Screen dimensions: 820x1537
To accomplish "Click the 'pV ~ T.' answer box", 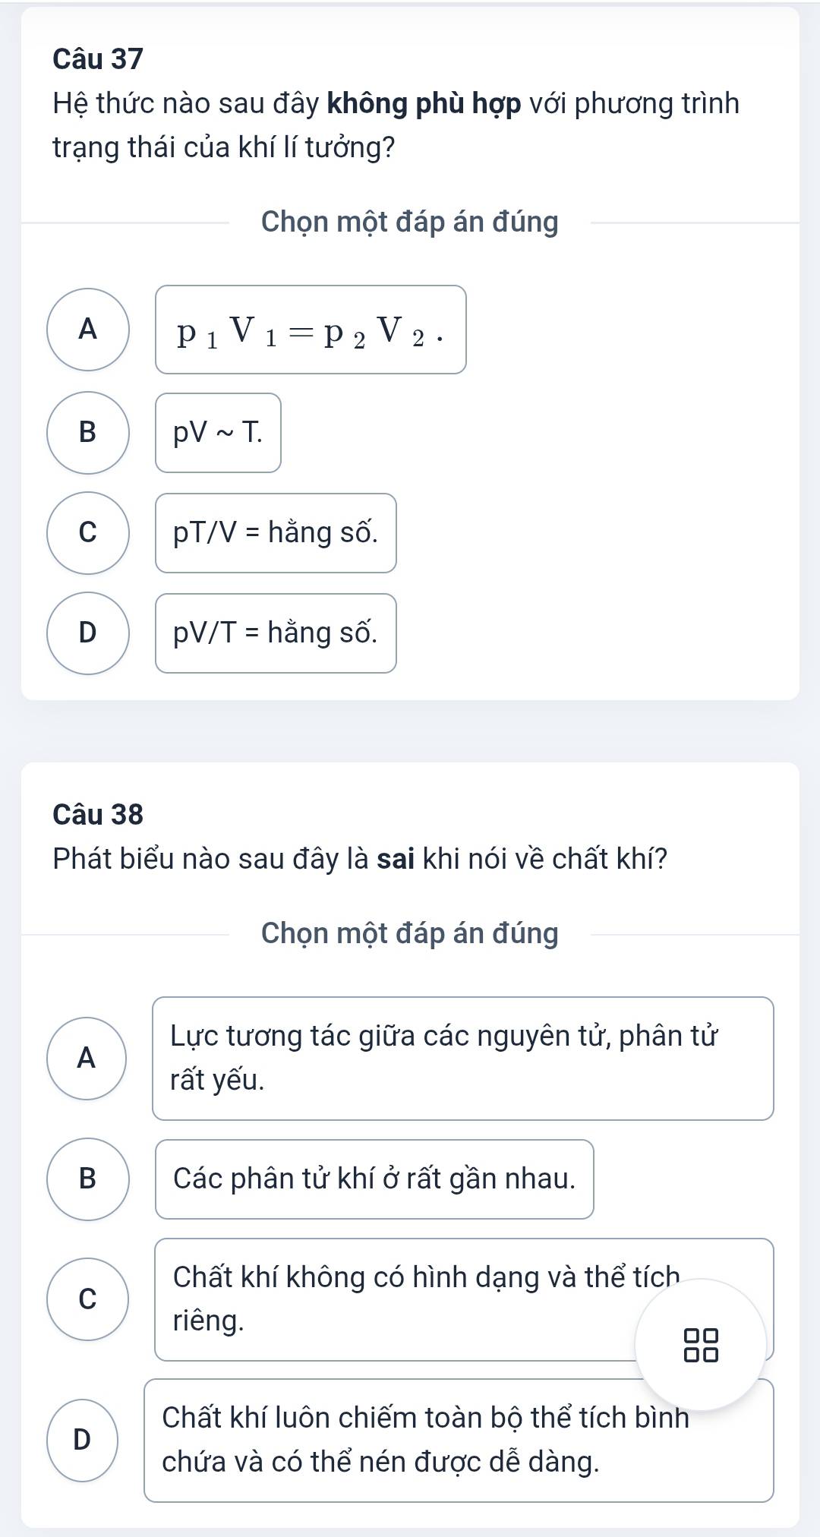I will 218,433.
